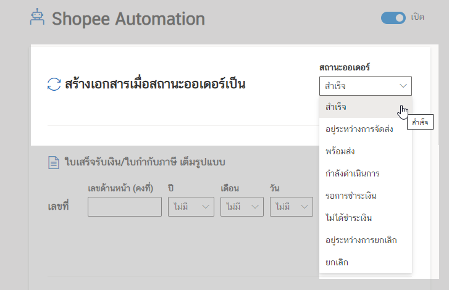
Task: Click the เลขที่ row label
Action: coord(59,206)
